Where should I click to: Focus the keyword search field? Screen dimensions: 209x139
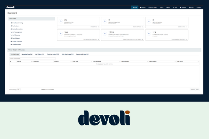[32, 58]
